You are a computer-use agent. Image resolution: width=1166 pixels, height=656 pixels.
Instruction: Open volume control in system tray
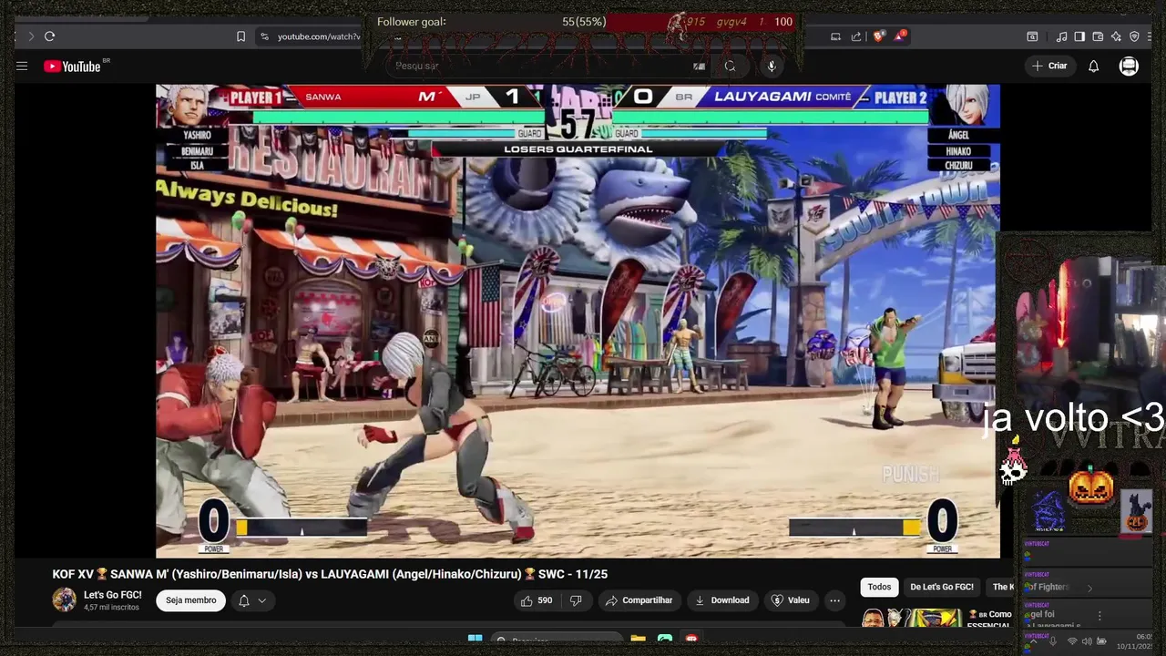[x=1087, y=641]
